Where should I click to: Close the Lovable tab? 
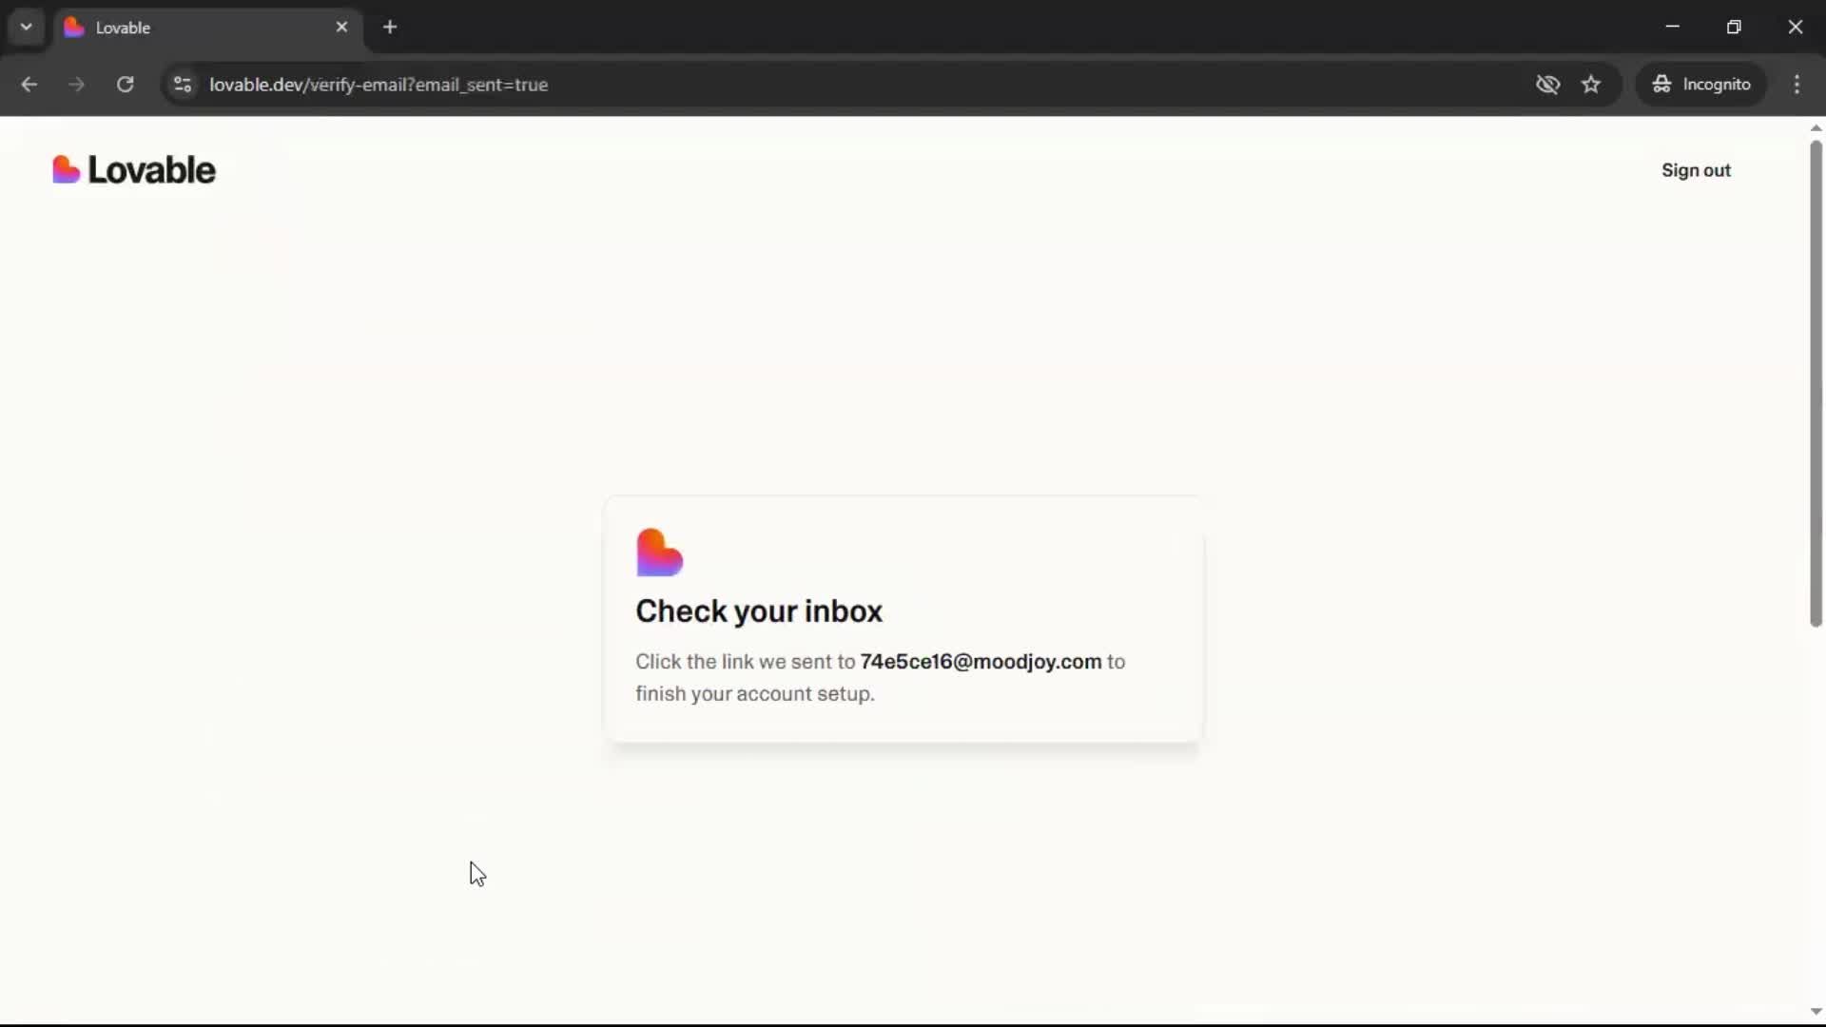tap(341, 28)
